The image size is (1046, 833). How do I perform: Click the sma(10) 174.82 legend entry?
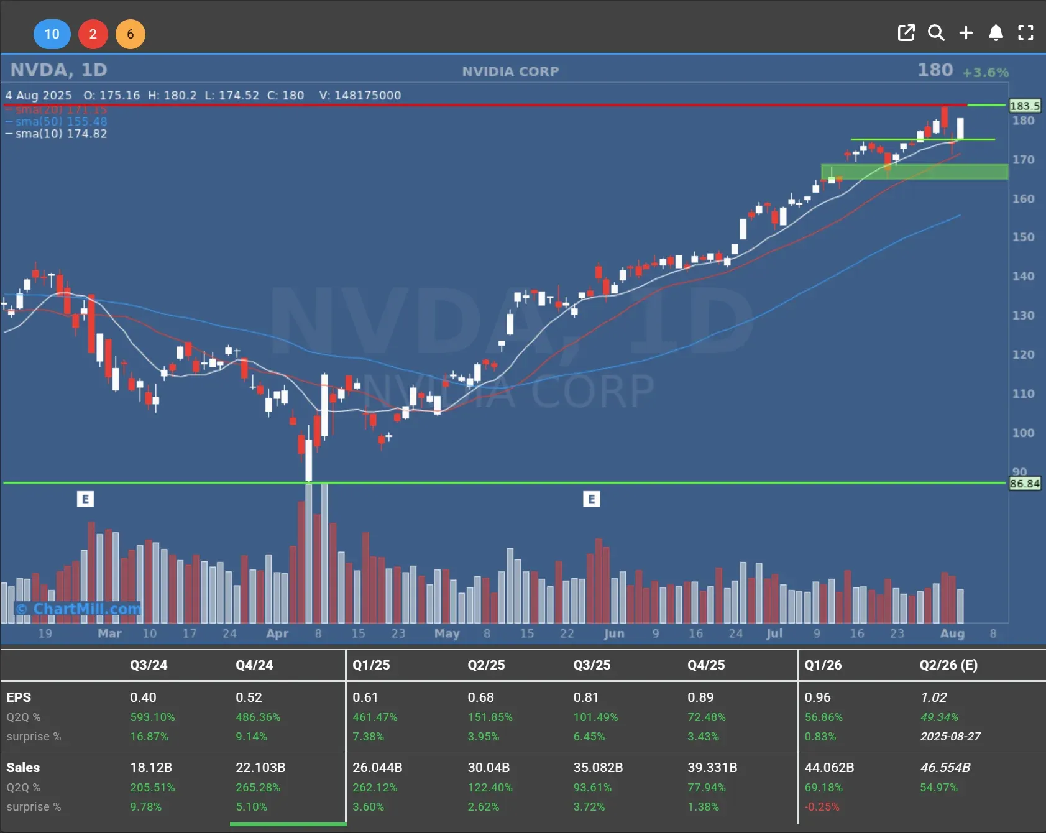point(57,134)
